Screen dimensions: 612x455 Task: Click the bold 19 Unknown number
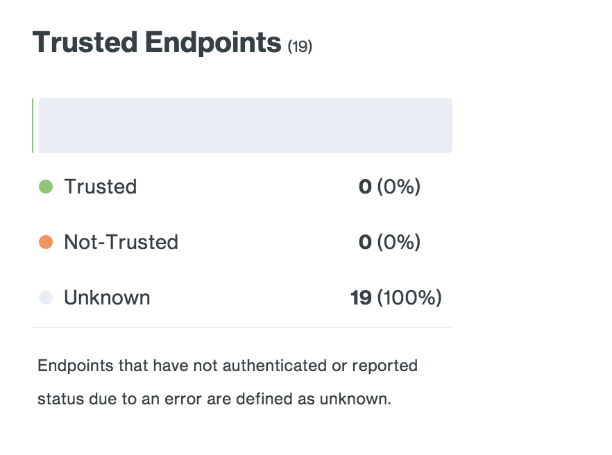(361, 298)
